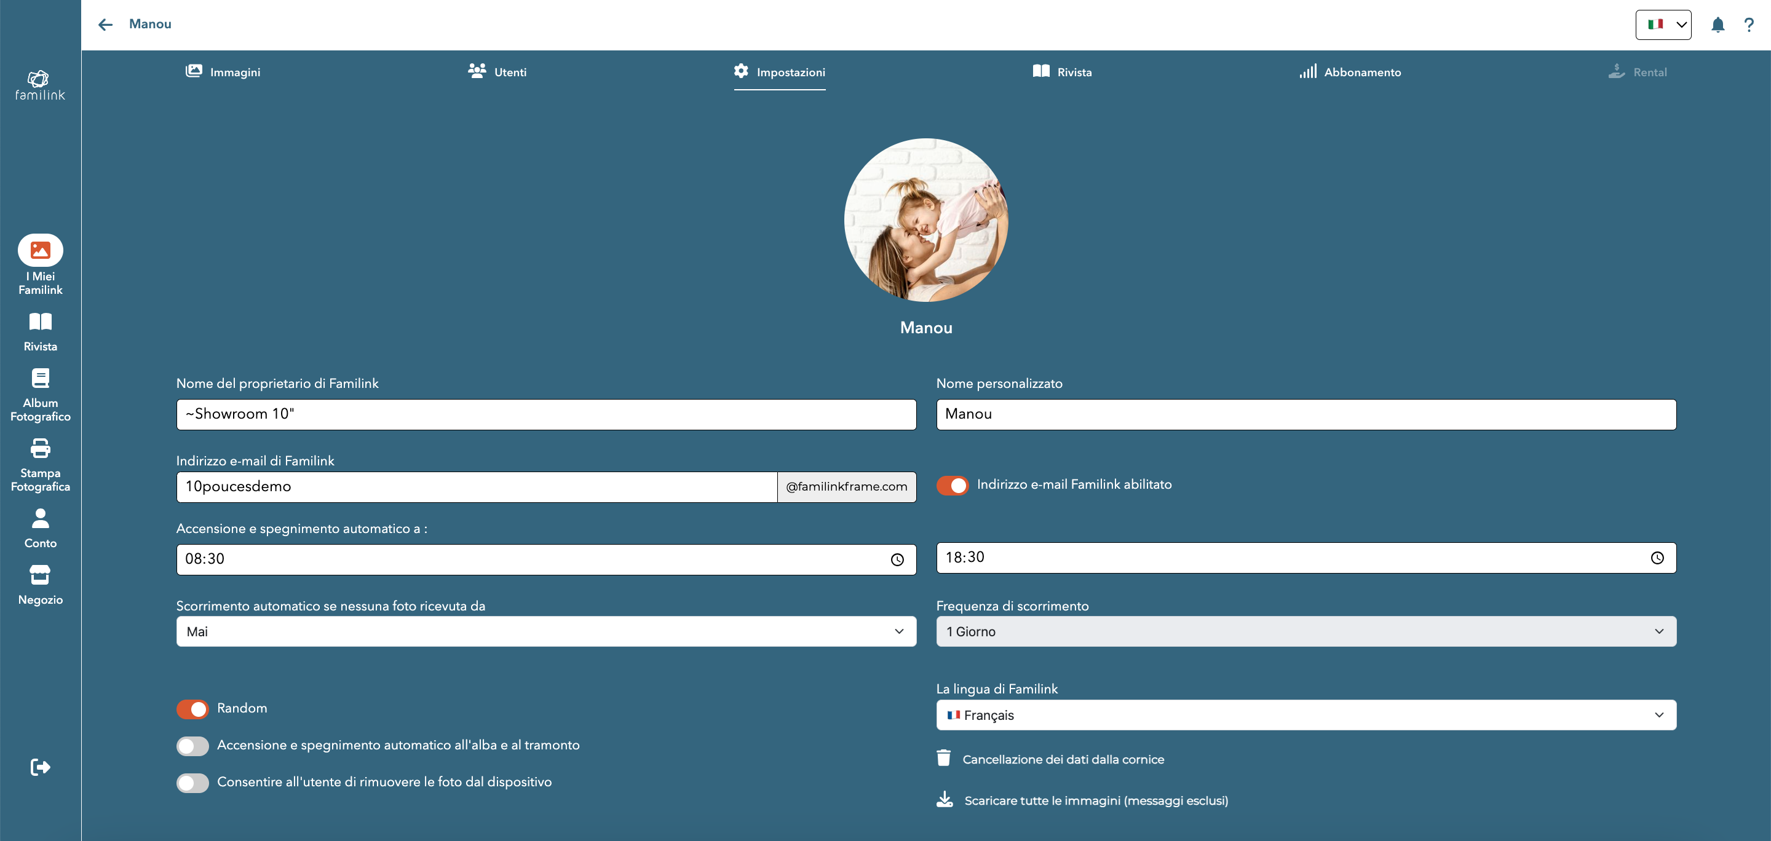Viewport: 1771px width, 841px height.
Task: Click the back arrow next to Manou
Action: pos(105,25)
